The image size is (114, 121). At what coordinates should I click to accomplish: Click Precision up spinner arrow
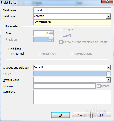[51, 38]
